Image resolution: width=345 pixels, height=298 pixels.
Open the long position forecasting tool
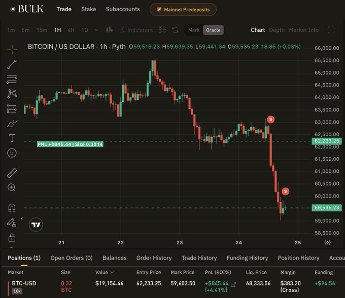12,108
